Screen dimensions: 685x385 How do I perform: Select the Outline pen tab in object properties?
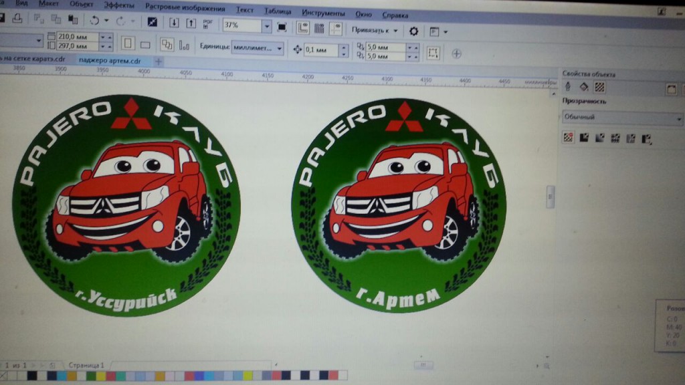[568, 86]
